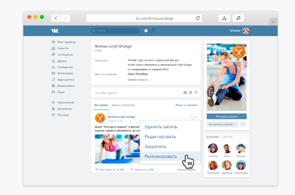Reload page with the refresh icon
Viewport: 295px width, 195px height.
click(198, 18)
